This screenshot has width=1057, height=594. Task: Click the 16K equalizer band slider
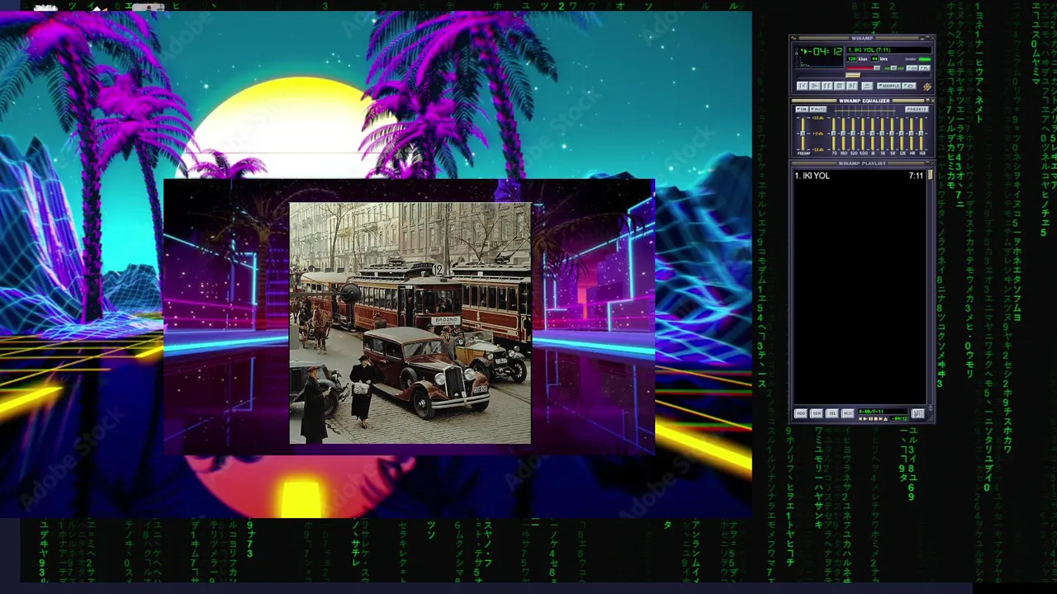[921, 134]
